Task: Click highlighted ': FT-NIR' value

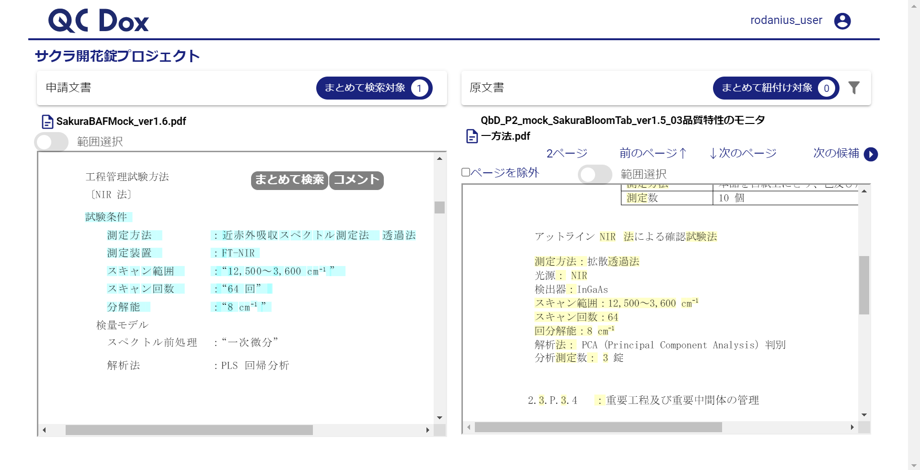Action: 235,253
